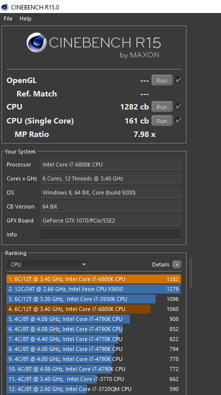
Task: Click the Details arrow icon
Action: 177,264
